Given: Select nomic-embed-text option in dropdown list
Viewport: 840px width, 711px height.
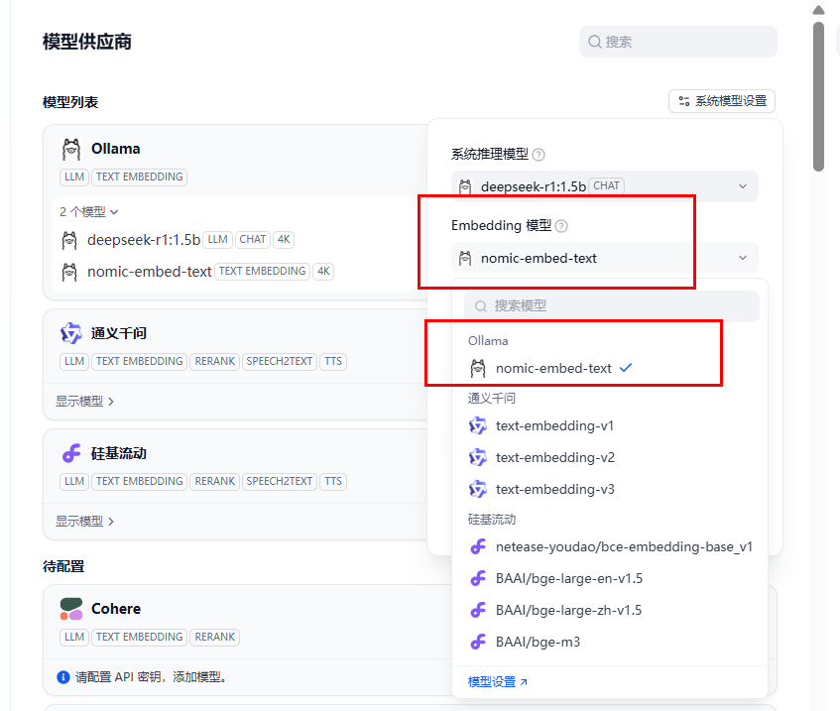Looking at the screenshot, I should coord(610,369).
